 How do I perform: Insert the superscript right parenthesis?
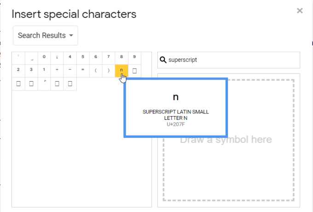pyautogui.click(x=109, y=71)
